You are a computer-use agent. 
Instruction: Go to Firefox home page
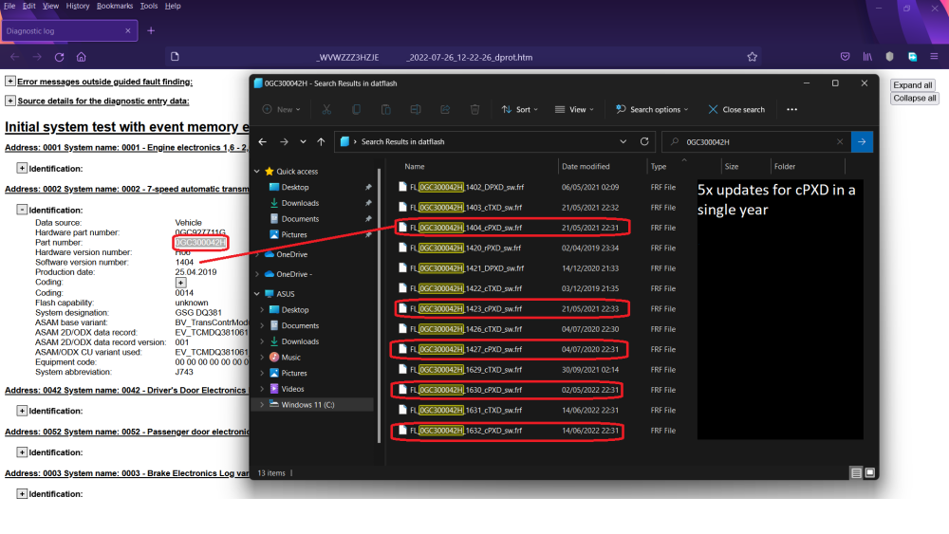[81, 57]
